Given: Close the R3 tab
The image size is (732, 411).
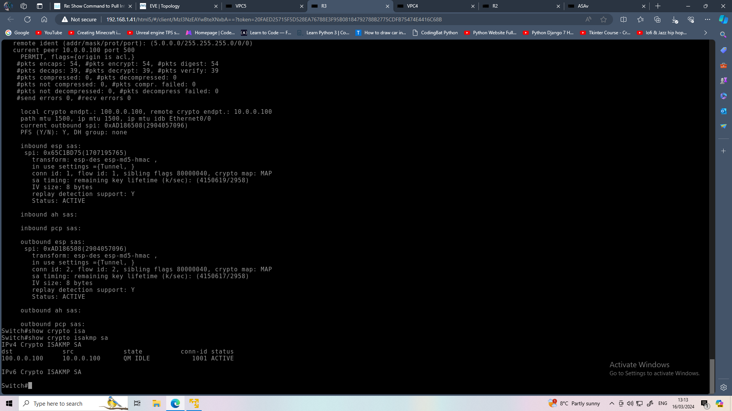Looking at the screenshot, I should pyautogui.click(x=387, y=6).
